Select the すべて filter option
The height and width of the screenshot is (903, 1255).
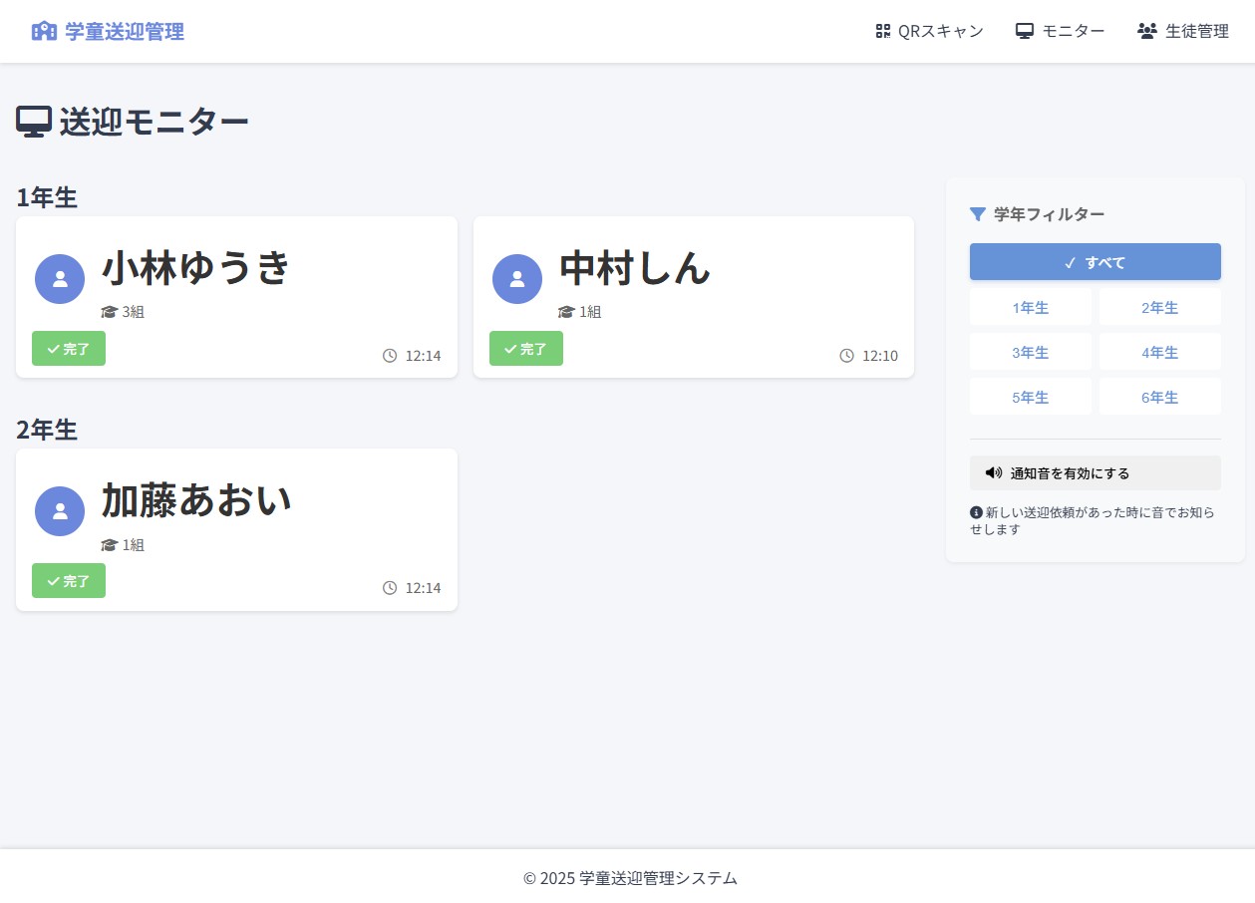pyautogui.click(x=1095, y=261)
